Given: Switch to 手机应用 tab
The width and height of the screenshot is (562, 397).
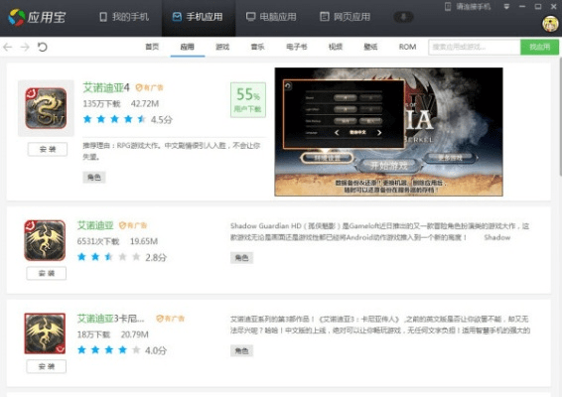Looking at the screenshot, I should [198, 17].
